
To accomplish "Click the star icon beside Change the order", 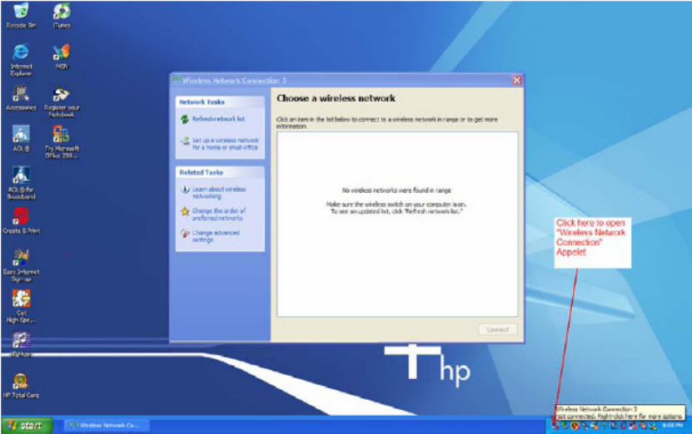I will coord(185,211).
